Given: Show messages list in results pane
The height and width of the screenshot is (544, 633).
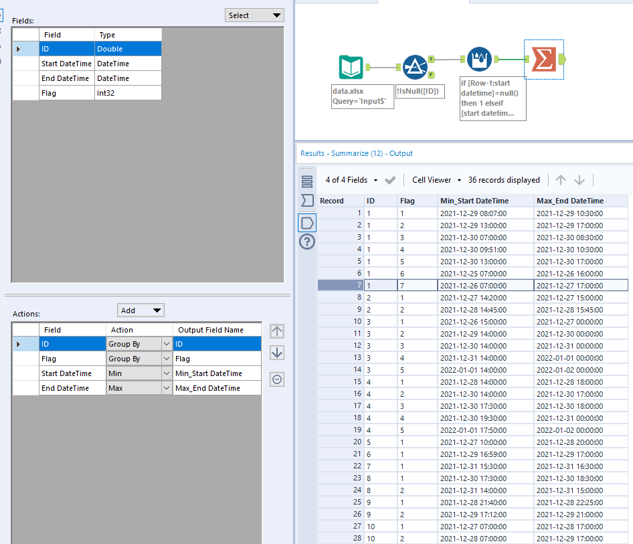Looking at the screenshot, I should coord(307,181).
